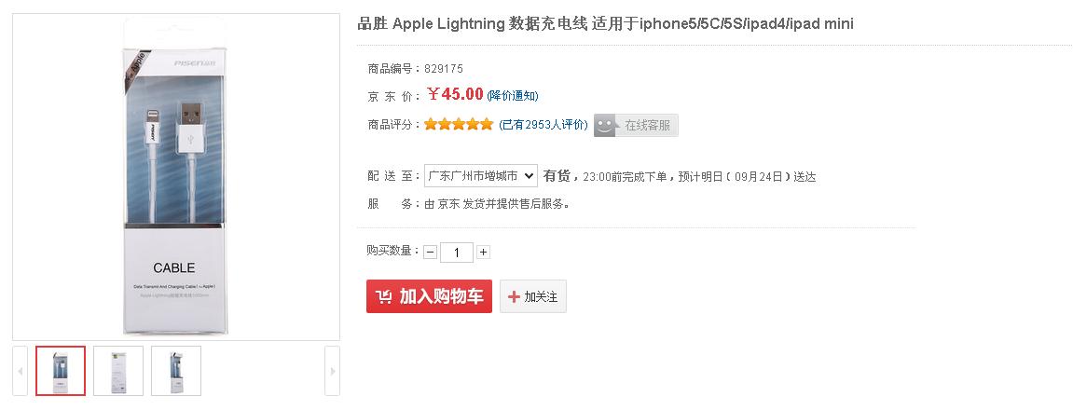Screen dimensions: 1073x410
Task: Click the ¥45.00 price text
Action: click(456, 94)
